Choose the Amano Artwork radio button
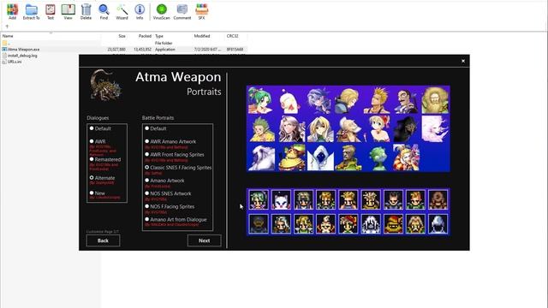 coord(147,181)
